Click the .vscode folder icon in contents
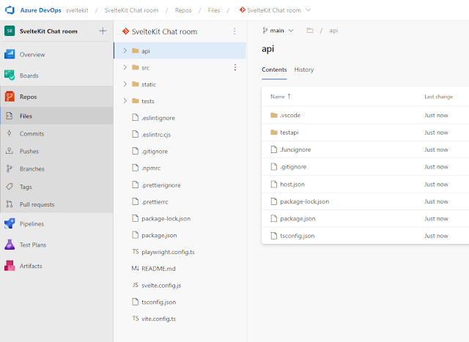The height and width of the screenshot is (342, 469). 274,115
